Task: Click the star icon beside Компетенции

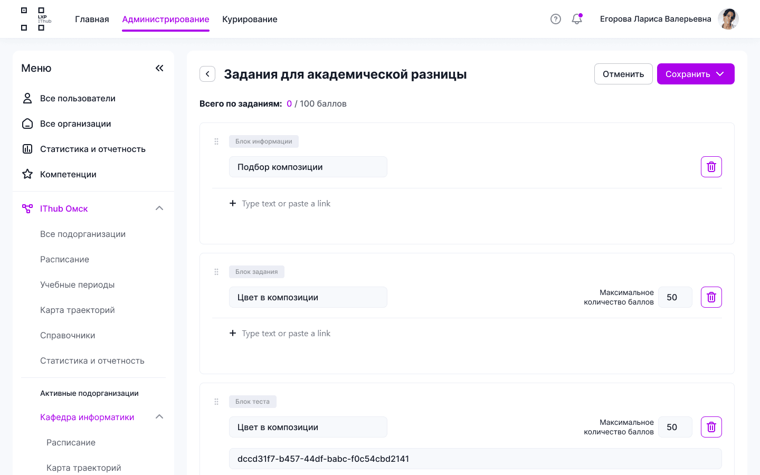Action: (27, 174)
